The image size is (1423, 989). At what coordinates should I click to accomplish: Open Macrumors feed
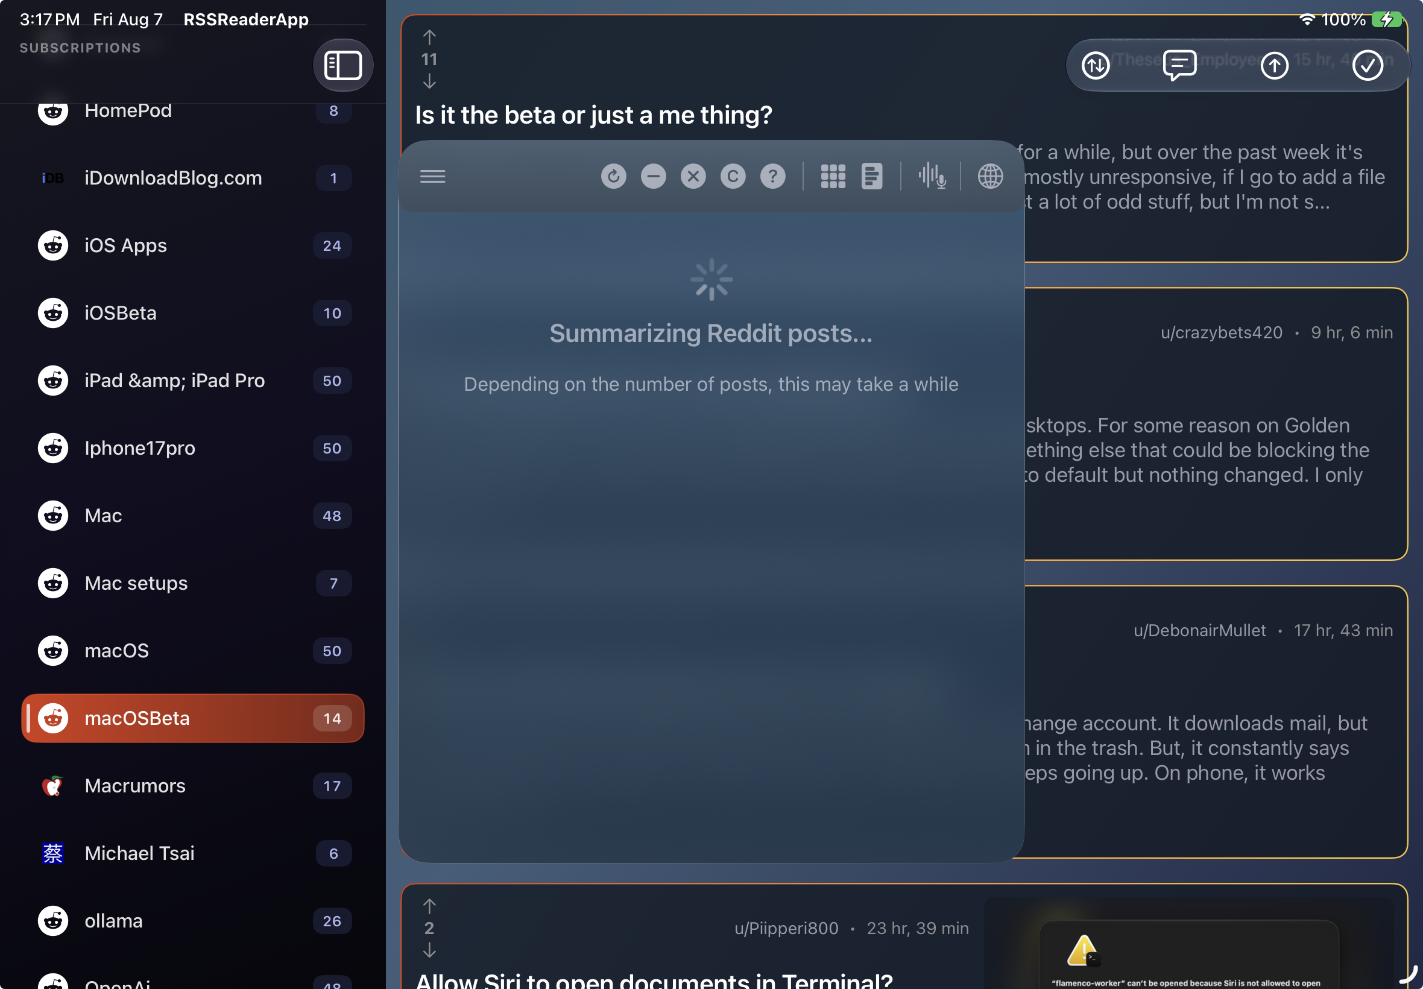tap(193, 786)
